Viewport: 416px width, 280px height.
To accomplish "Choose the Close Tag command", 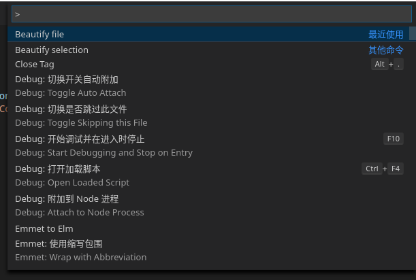I will point(35,64).
